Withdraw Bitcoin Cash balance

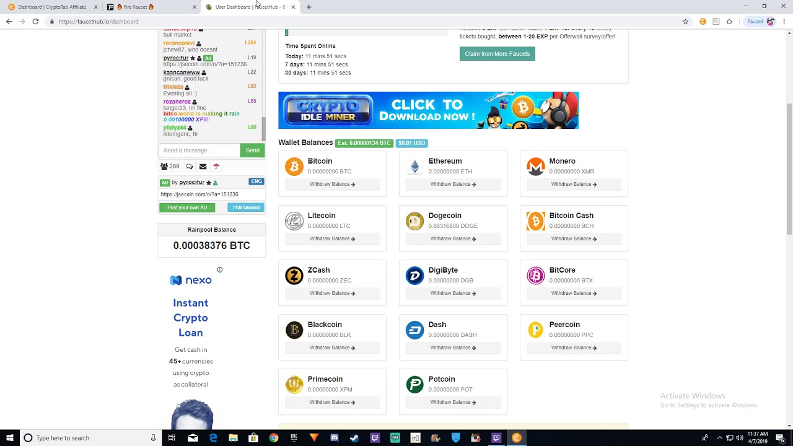point(574,238)
